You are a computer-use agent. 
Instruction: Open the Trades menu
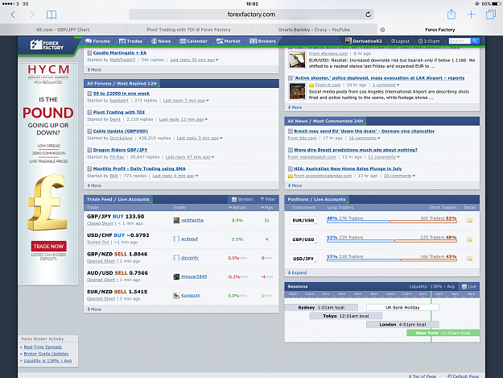[130, 41]
